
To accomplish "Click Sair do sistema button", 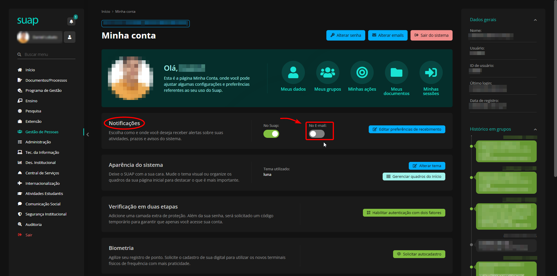I will pyautogui.click(x=431, y=35).
